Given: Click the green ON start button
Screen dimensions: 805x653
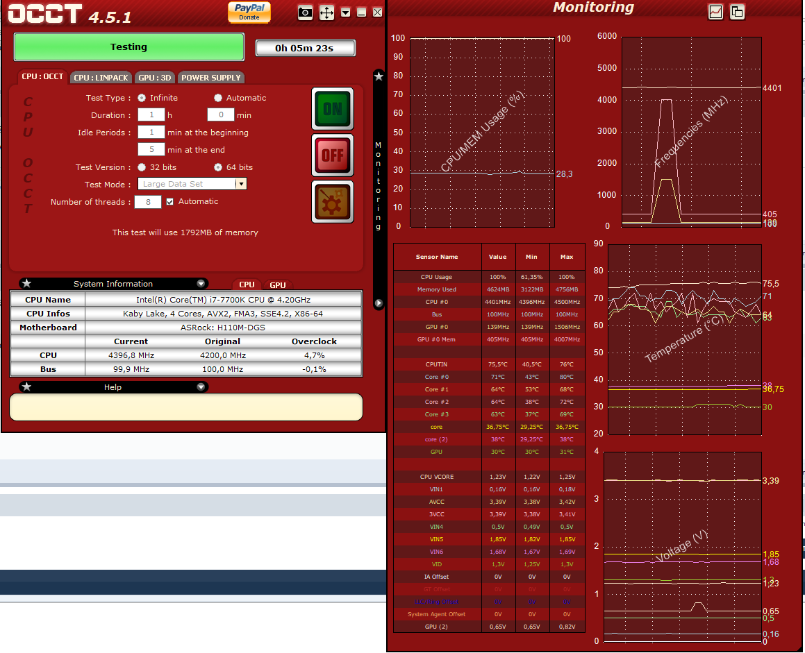Looking at the screenshot, I should click(x=333, y=109).
